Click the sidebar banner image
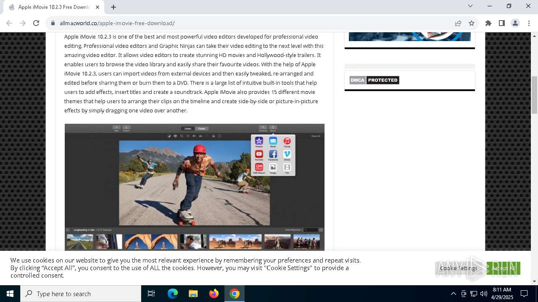Image resolution: width=538 pixels, height=302 pixels. pyautogui.click(x=410, y=36)
